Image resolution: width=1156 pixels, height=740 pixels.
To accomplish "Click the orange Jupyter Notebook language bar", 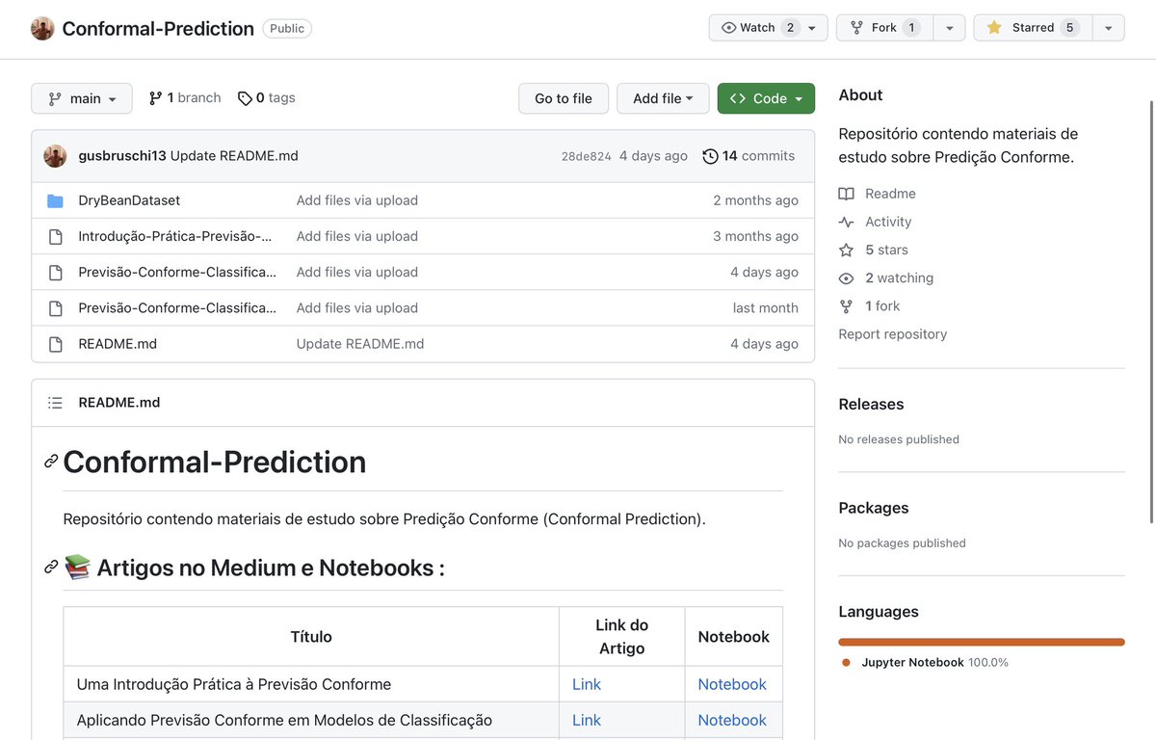I will click(982, 642).
